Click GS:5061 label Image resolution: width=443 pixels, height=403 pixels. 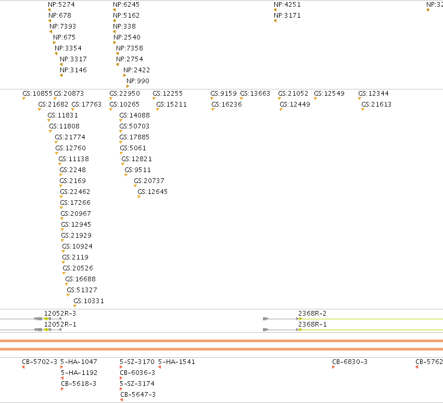tap(133, 148)
